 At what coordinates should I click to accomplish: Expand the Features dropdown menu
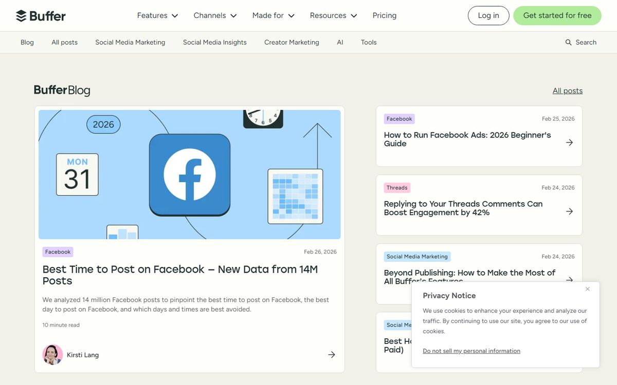click(x=157, y=16)
